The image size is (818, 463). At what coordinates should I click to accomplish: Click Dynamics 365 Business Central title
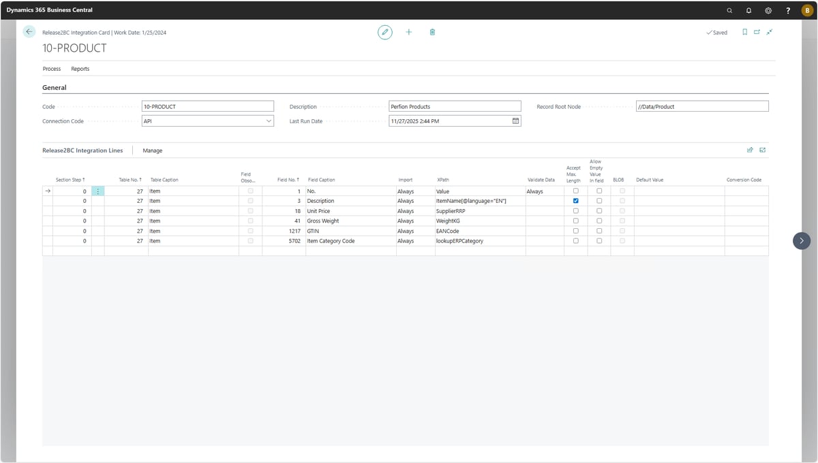[x=49, y=10]
